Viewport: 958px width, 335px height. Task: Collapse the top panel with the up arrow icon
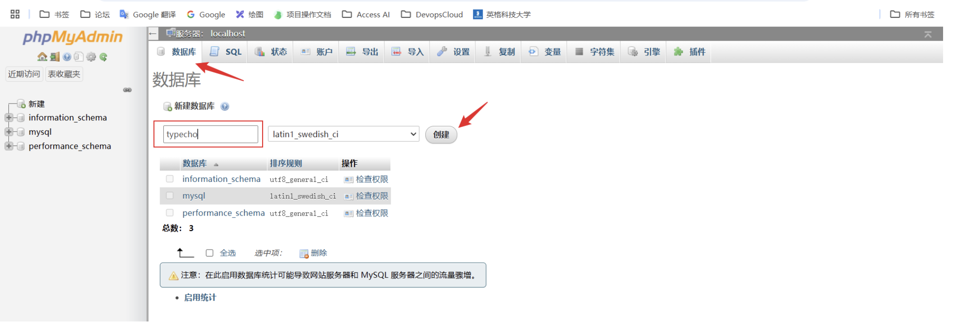click(x=928, y=35)
